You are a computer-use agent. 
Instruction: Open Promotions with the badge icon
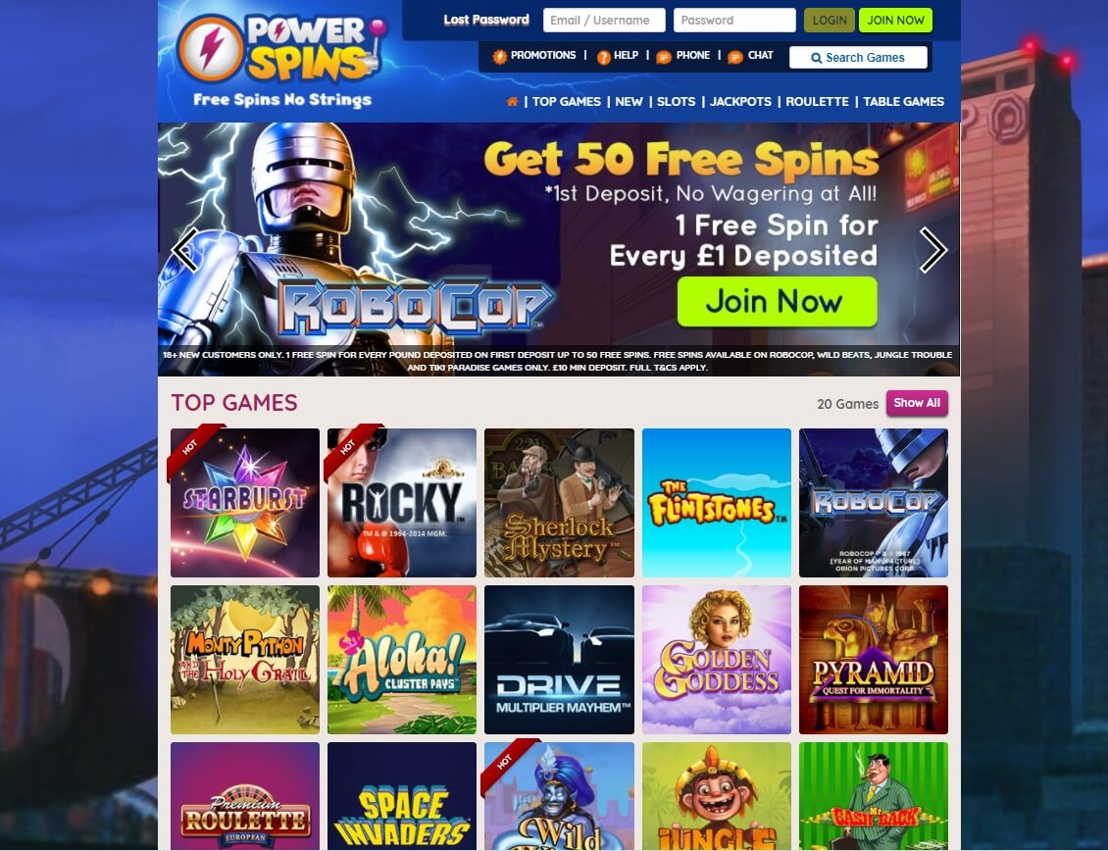pos(500,56)
